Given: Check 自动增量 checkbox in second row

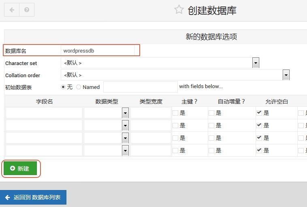Looking at the screenshot, I should (211, 126).
